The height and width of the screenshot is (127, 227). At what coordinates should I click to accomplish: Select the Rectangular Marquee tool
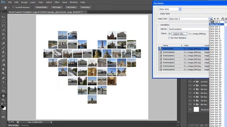(3, 22)
